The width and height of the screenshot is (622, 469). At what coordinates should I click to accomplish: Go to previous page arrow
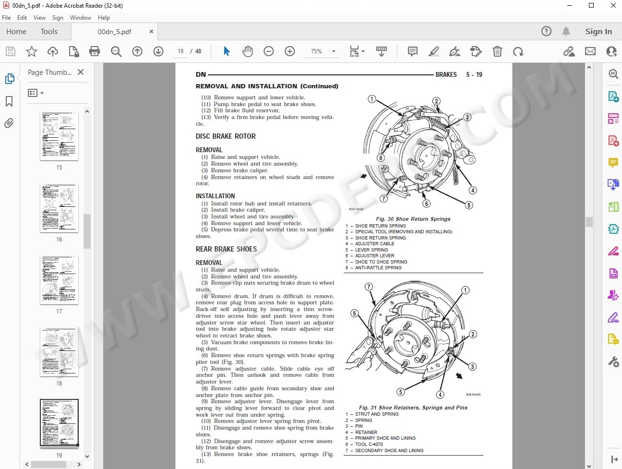137,51
